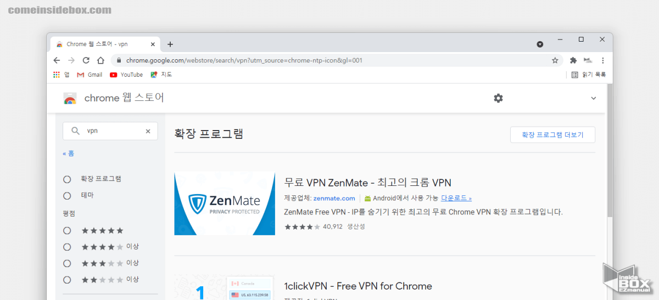
Task: Bookmark this page with the star icon
Action: click(555, 60)
